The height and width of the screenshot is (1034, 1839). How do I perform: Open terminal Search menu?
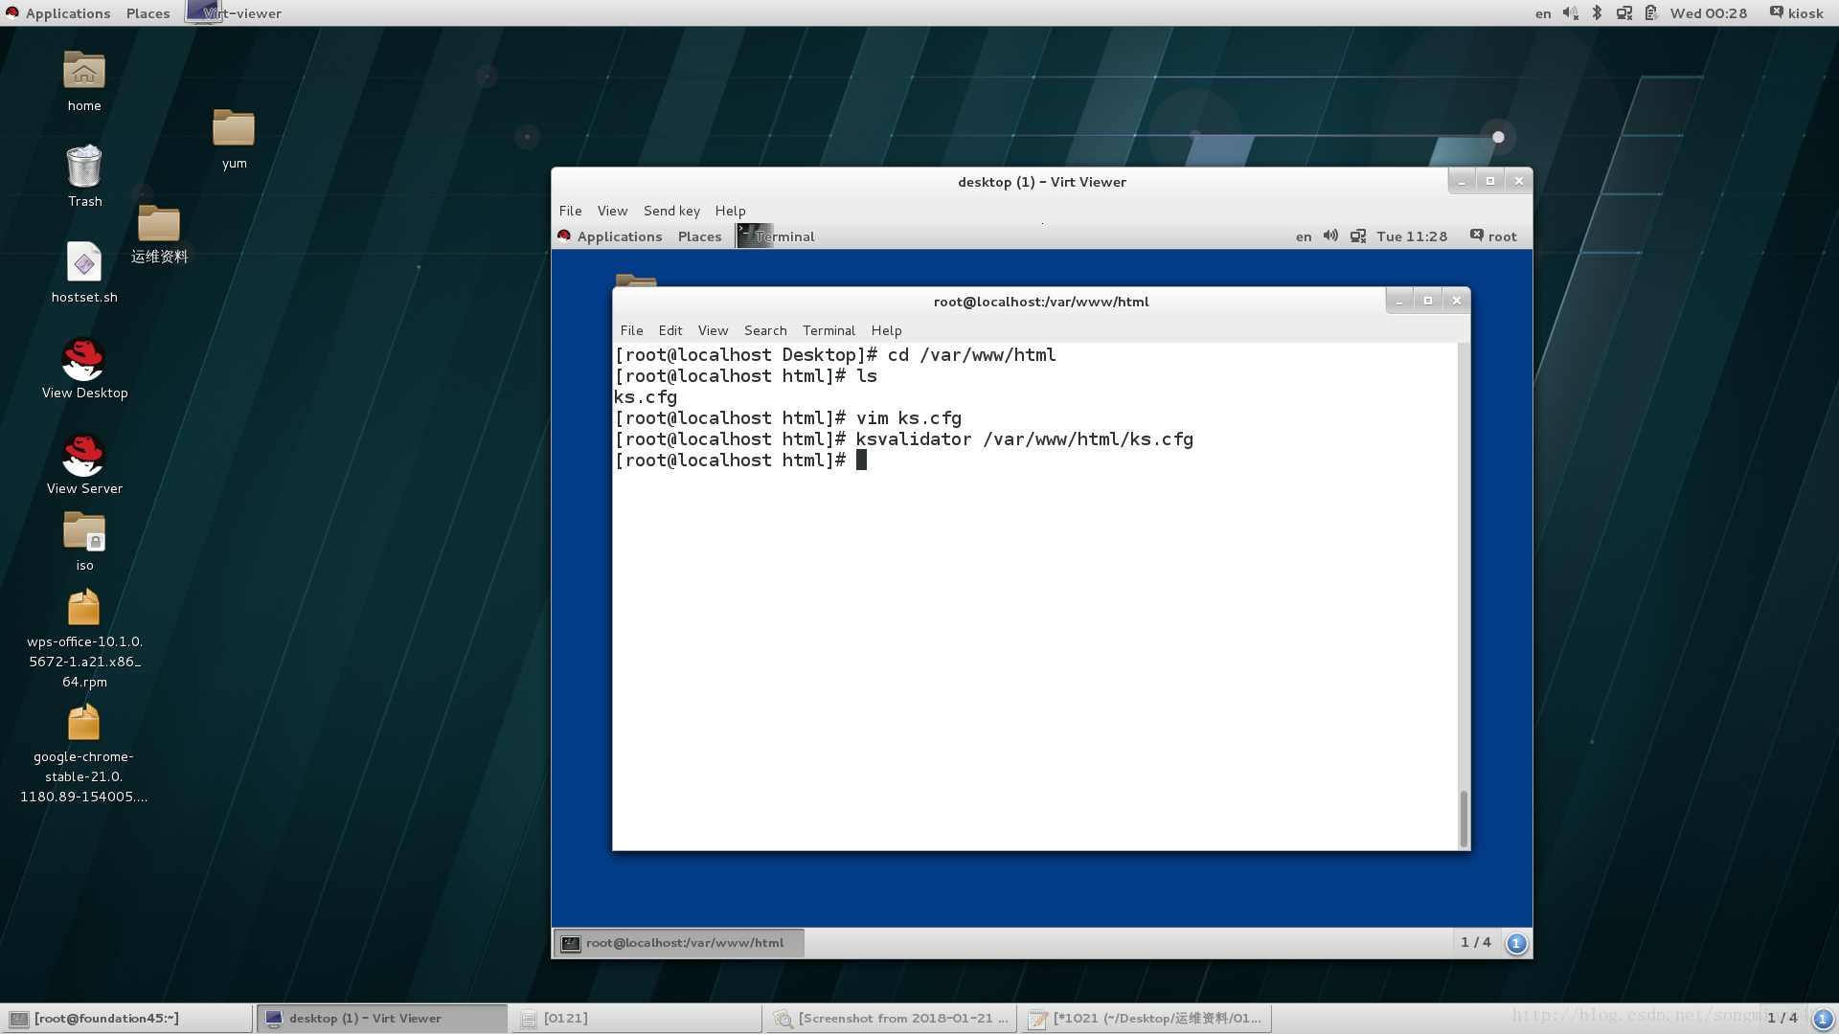click(765, 330)
